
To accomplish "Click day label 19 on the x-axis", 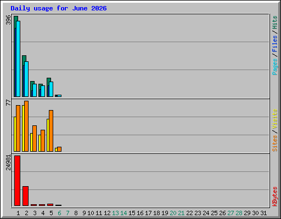I will coord(165,213).
